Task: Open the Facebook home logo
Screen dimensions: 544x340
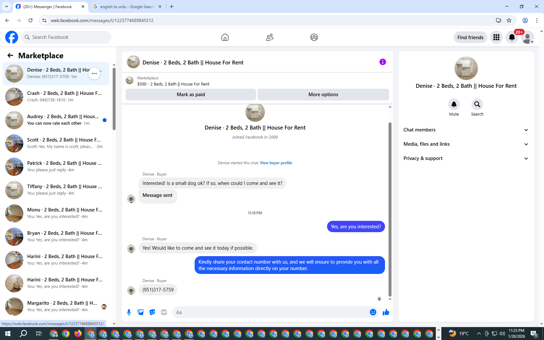Action: click(12, 37)
